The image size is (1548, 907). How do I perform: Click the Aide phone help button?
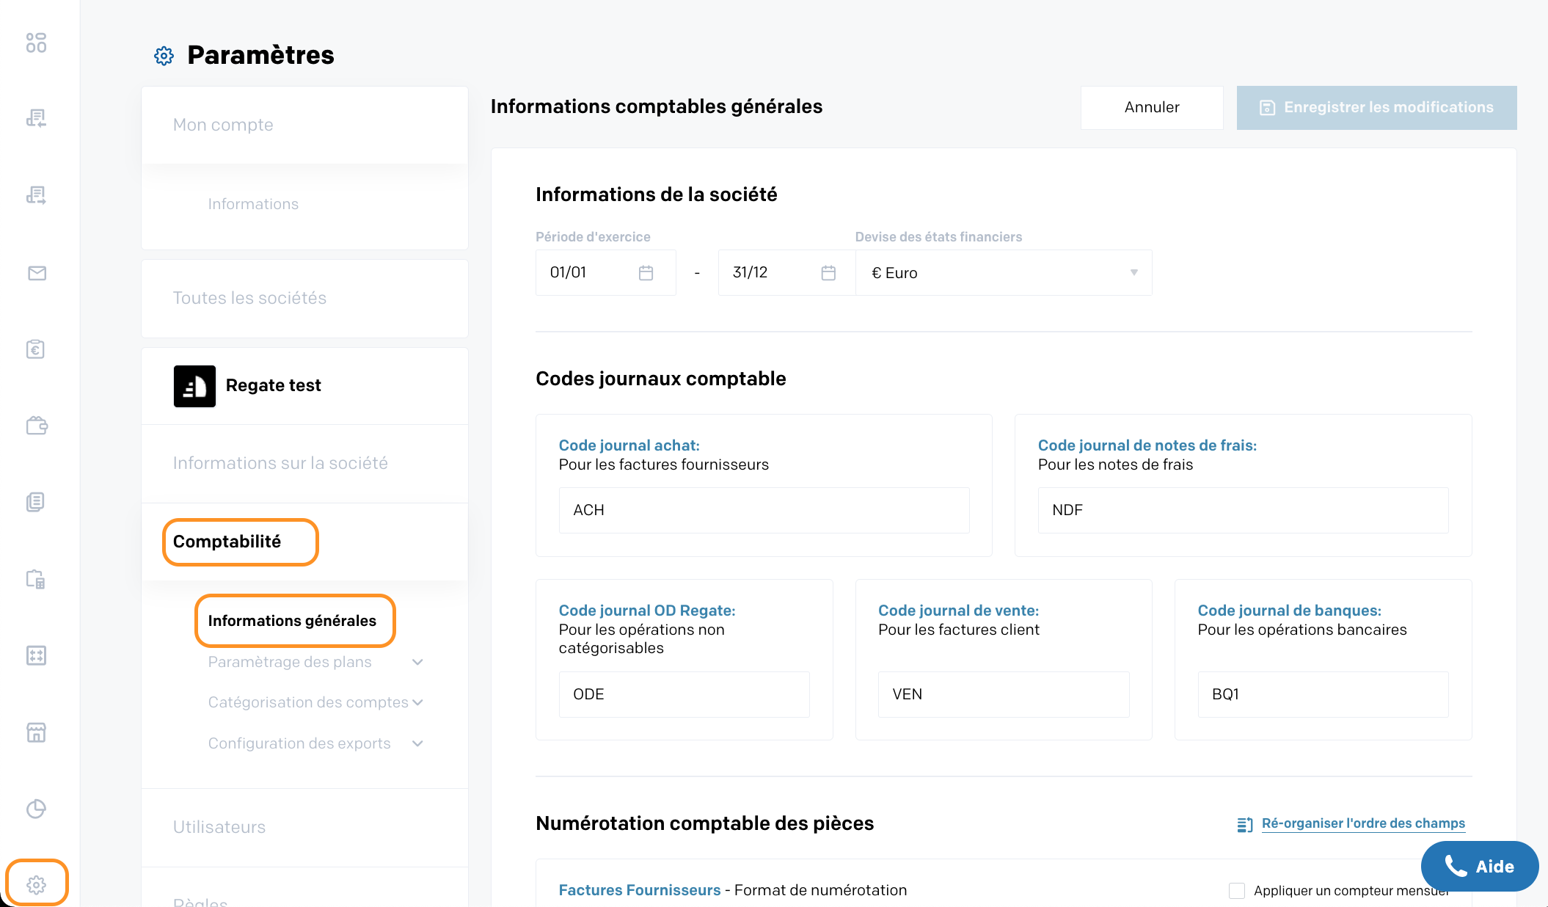(x=1479, y=867)
